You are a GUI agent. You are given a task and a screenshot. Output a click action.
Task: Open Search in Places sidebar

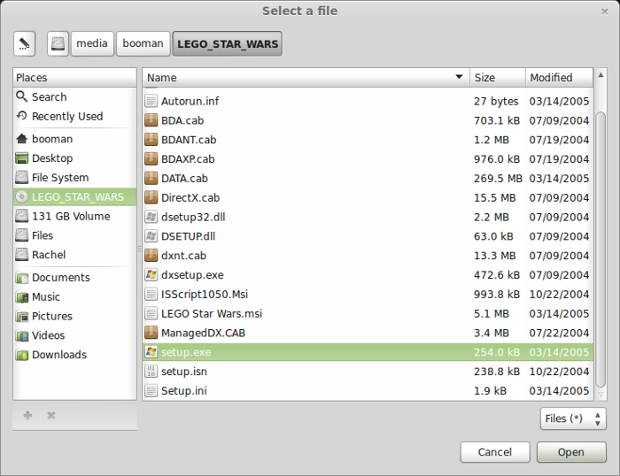coord(74,96)
